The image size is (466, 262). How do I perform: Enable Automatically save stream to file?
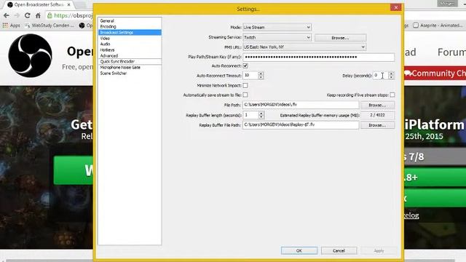pos(245,95)
